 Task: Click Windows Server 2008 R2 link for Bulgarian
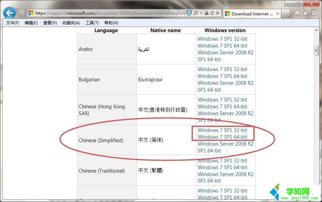pos(225,83)
